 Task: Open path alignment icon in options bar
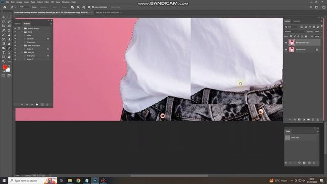coord(78,7)
